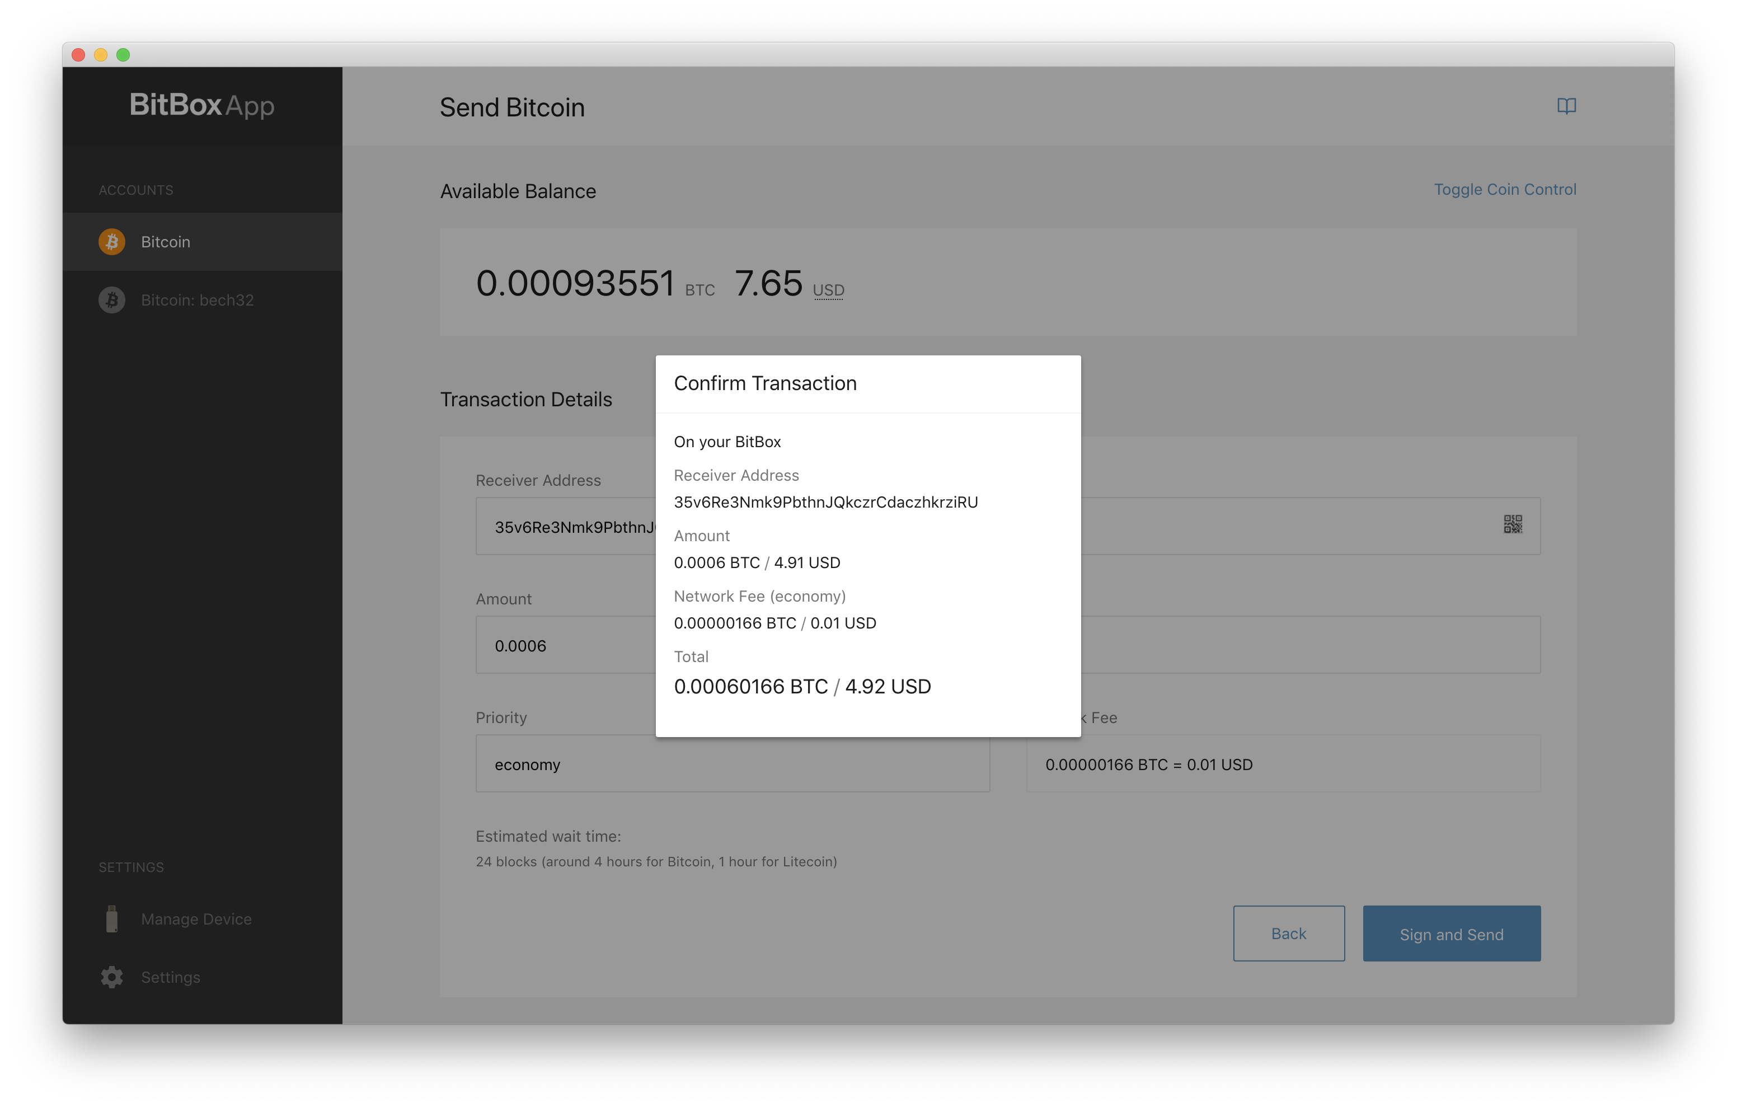Click the dialog fee 0.00000166 BTC / 0.01 USD

click(x=774, y=623)
